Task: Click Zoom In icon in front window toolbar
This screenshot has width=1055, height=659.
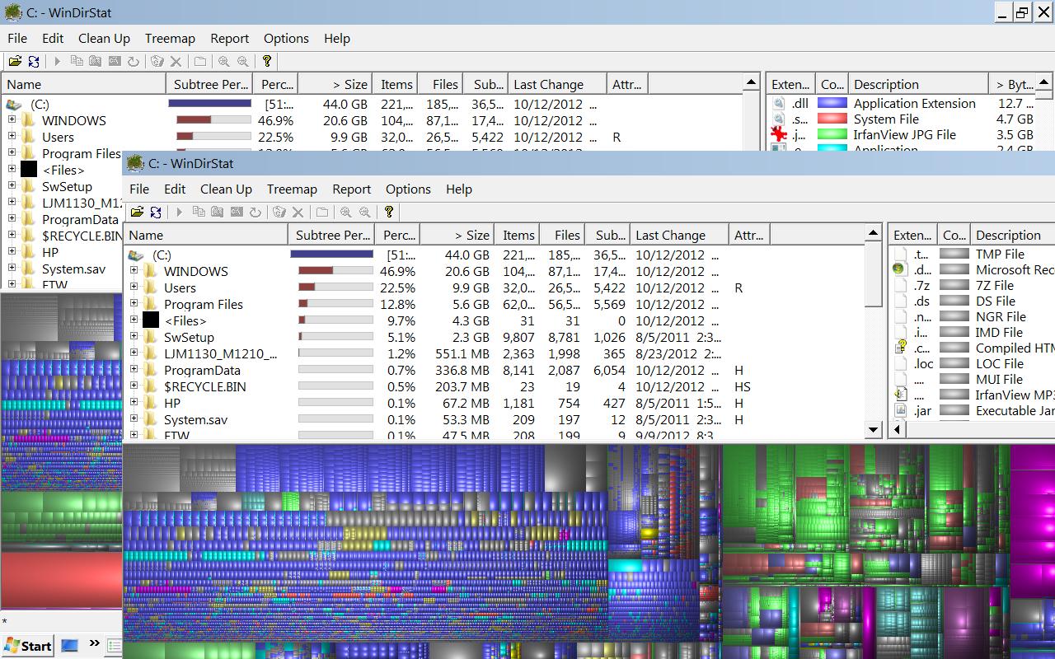Action: [346, 212]
